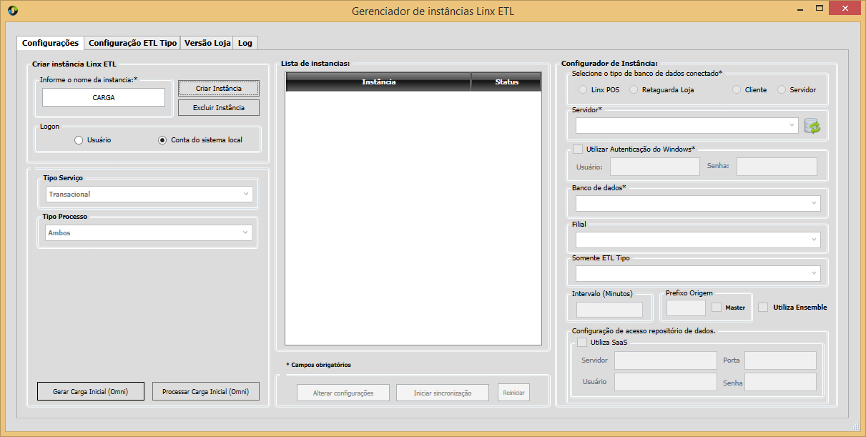The image size is (866, 437).
Task: Open the Tipo Serviço Transacional dropdown
Action: [x=148, y=194]
